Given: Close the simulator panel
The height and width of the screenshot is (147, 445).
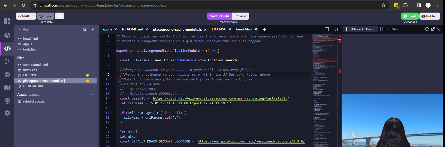Looking at the screenshot, I should click(438, 29).
